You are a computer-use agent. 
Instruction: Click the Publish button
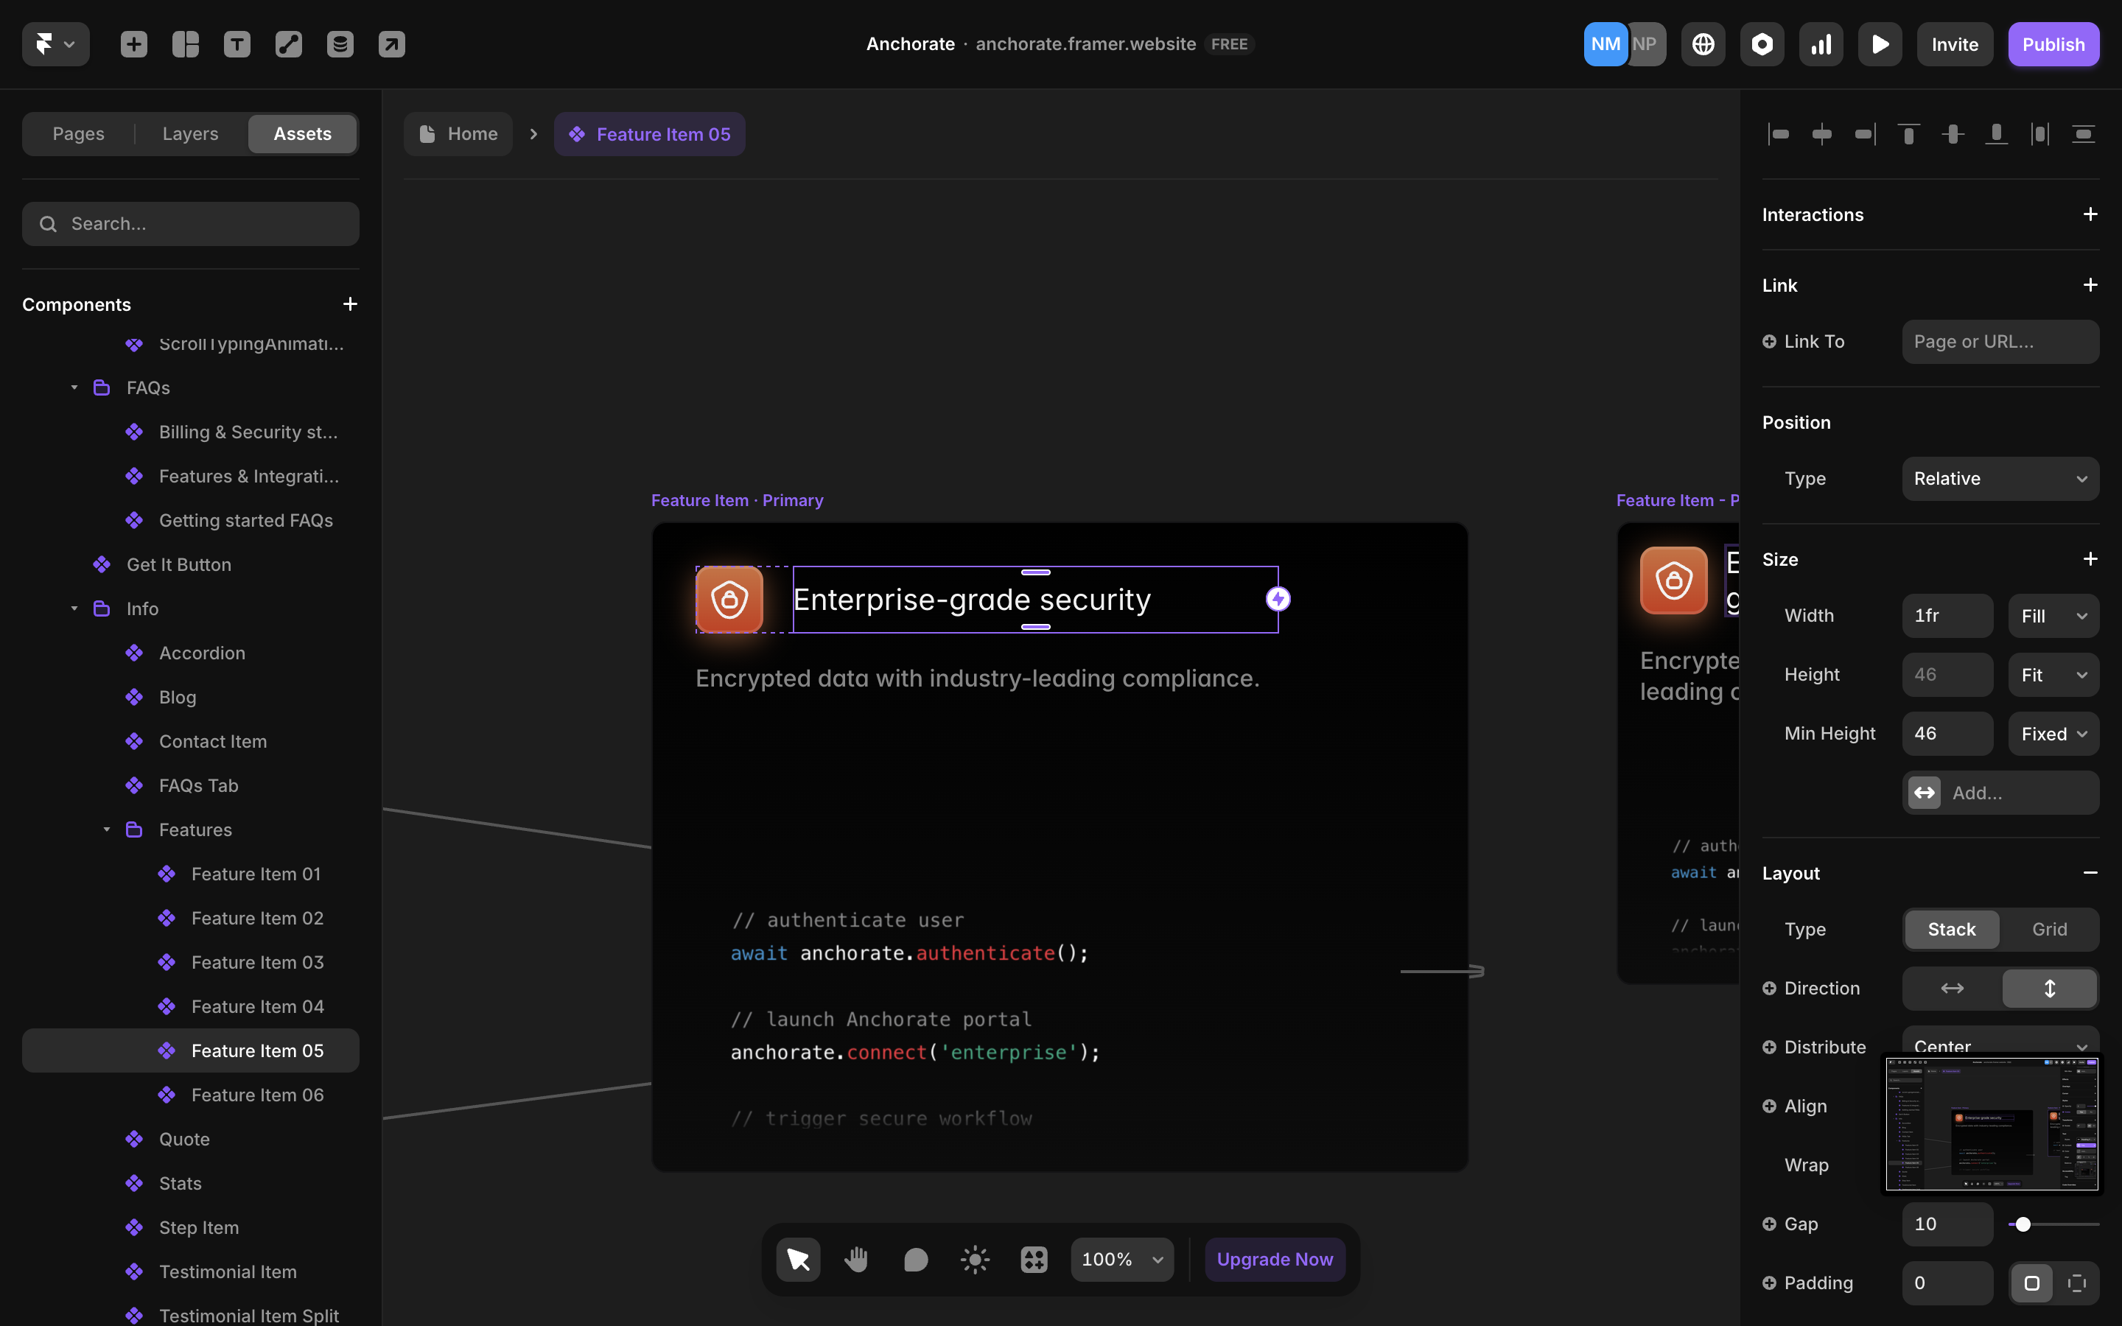[x=2053, y=44]
